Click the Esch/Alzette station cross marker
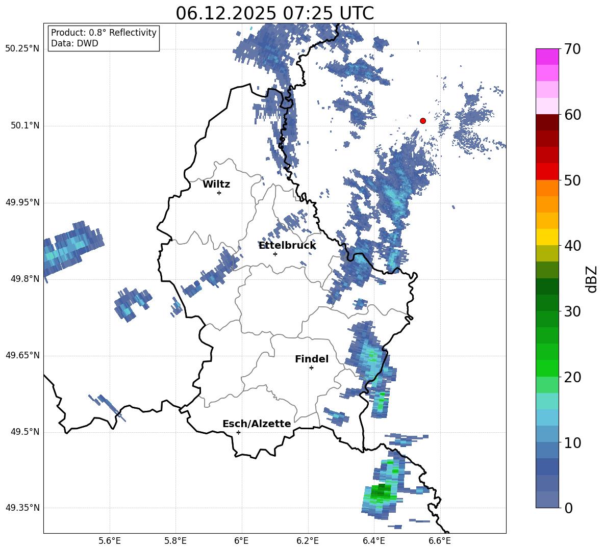 pyautogui.click(x=238, y=432)
